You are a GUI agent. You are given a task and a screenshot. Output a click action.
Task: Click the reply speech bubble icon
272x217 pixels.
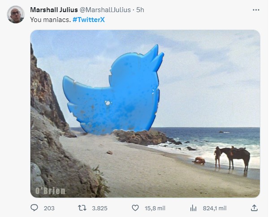[35, 208]
